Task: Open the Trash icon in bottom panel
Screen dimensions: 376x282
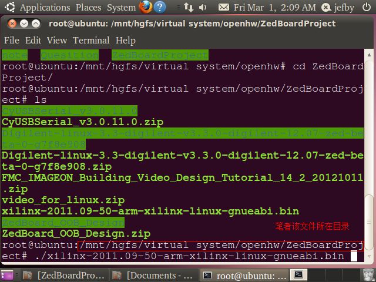Action: point(368,275)
